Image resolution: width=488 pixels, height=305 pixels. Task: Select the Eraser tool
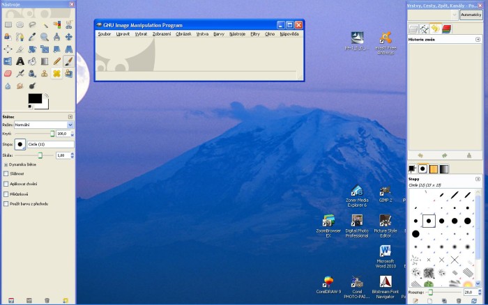pos(8,74)
